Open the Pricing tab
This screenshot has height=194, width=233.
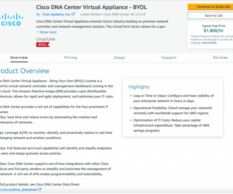point(71,57)
